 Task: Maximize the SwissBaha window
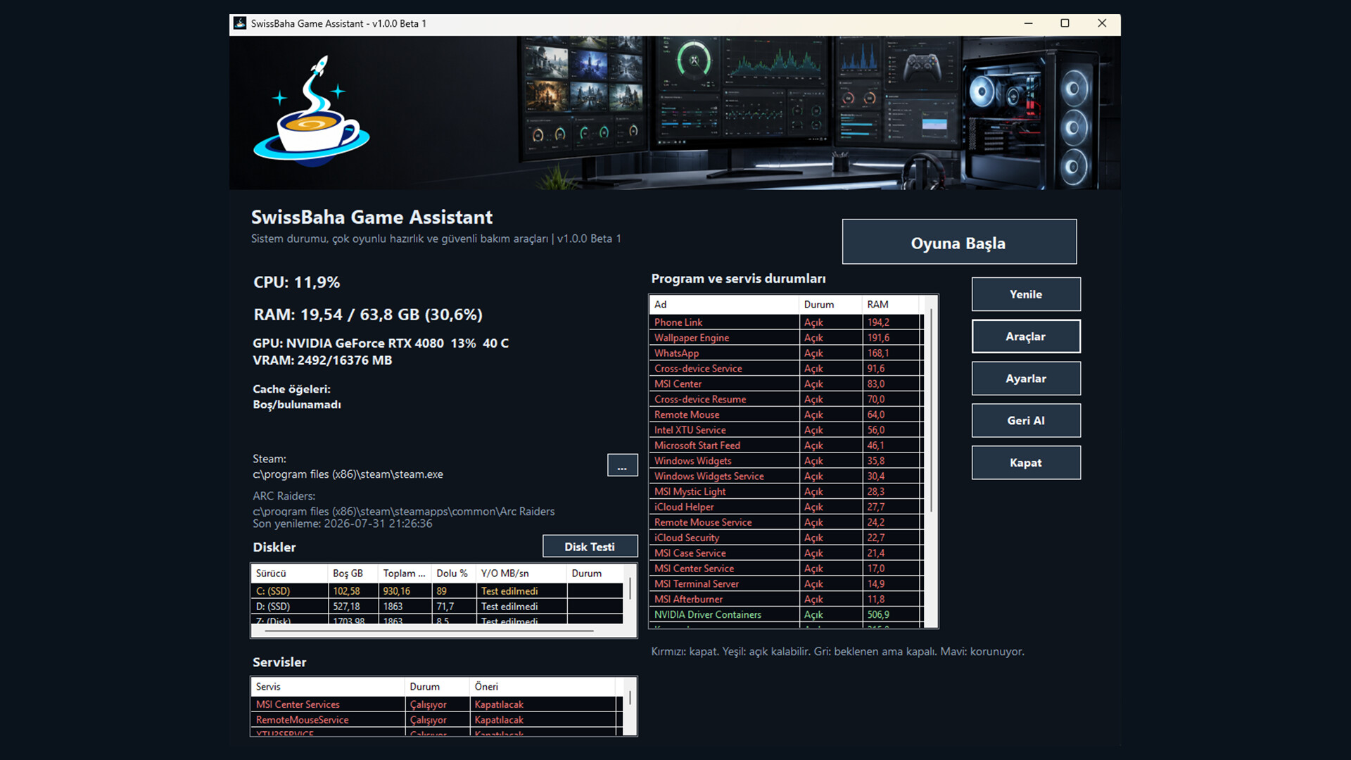1065,23
